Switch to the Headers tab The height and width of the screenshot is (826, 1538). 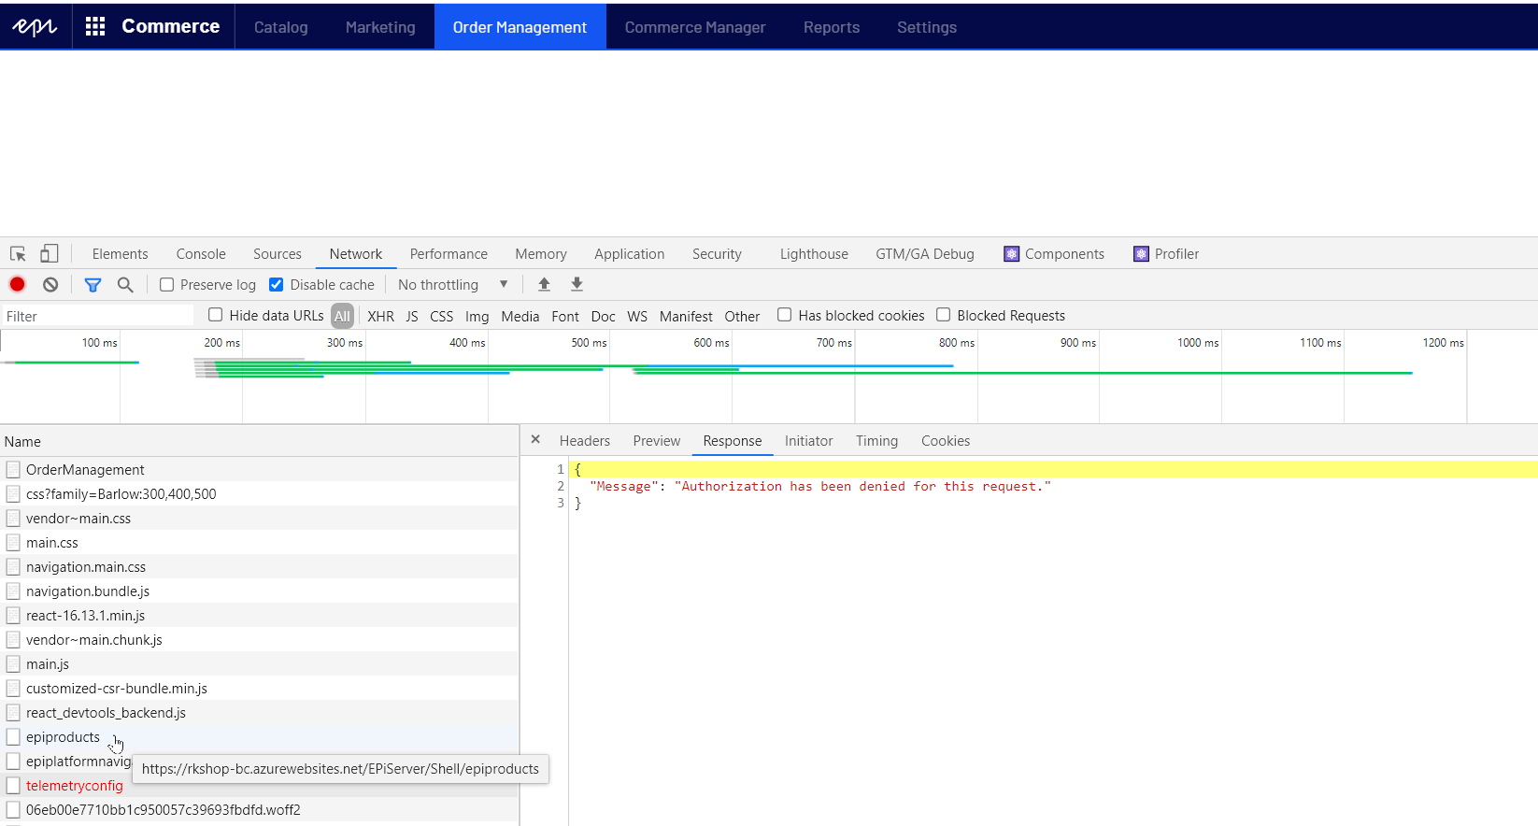[584, 441]
